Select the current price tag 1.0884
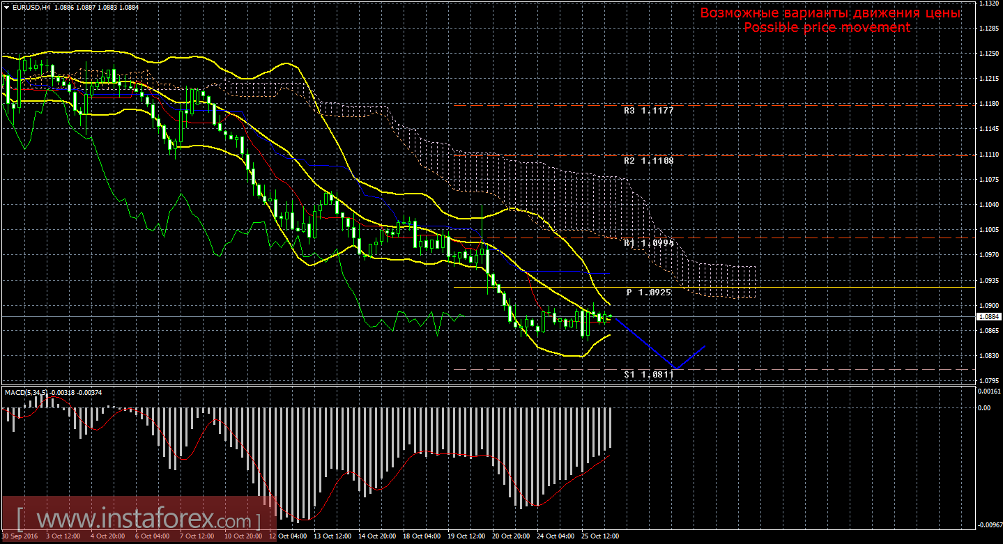This screenshot has width=1003, height=544. tap(988, 317)
